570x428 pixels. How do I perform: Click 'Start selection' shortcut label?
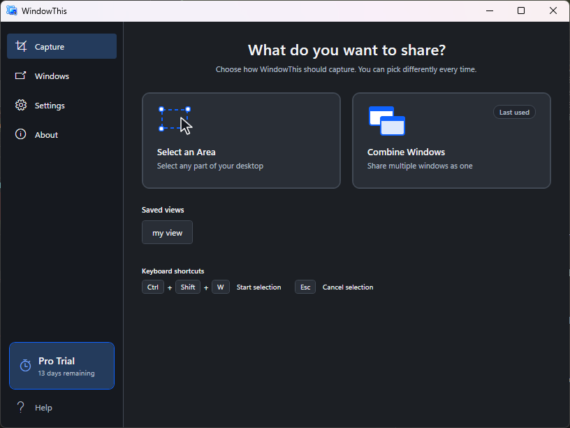click(259, 287)
